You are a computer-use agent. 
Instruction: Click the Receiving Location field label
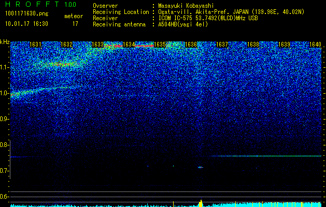tap(121, 12)
